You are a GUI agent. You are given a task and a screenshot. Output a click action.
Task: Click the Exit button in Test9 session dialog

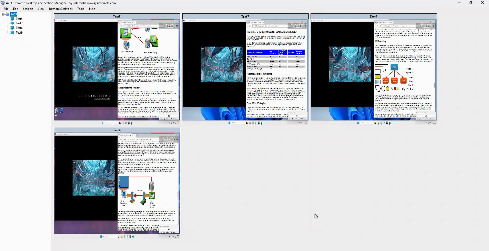point(169,229)
